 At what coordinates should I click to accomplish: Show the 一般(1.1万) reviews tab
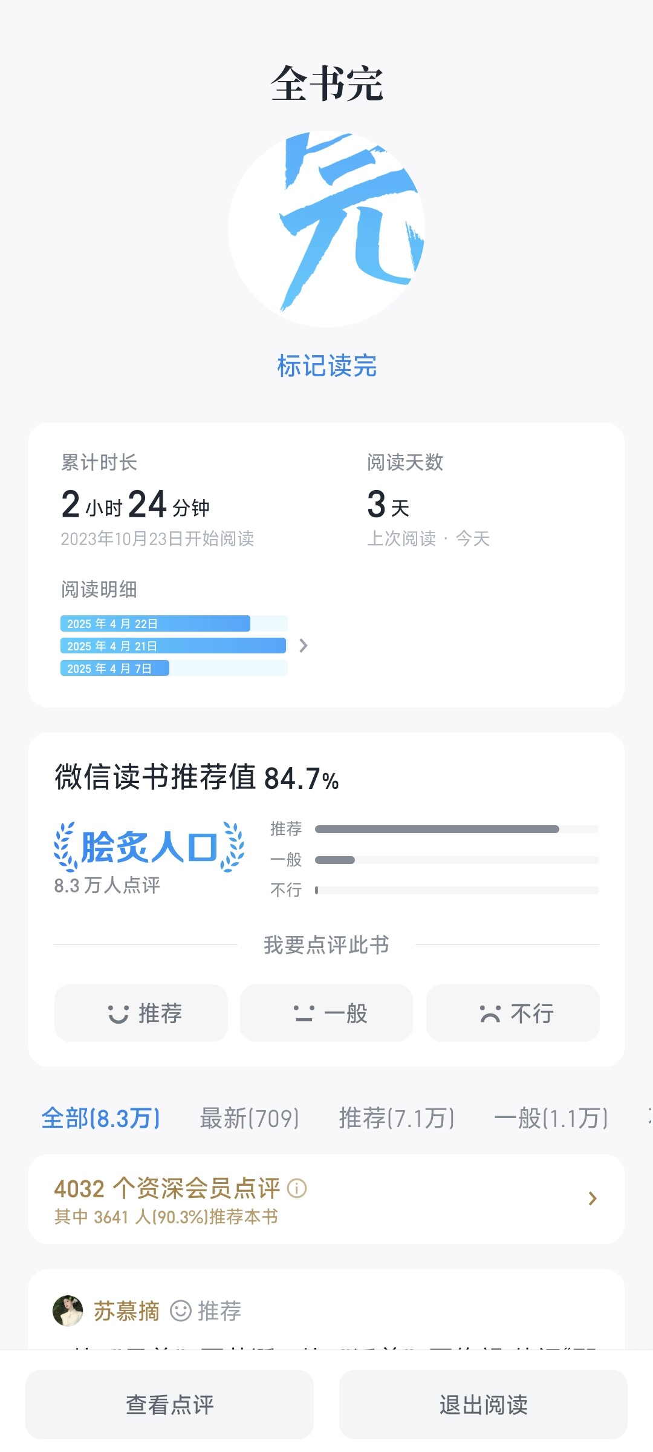(x=551, y=1118)
